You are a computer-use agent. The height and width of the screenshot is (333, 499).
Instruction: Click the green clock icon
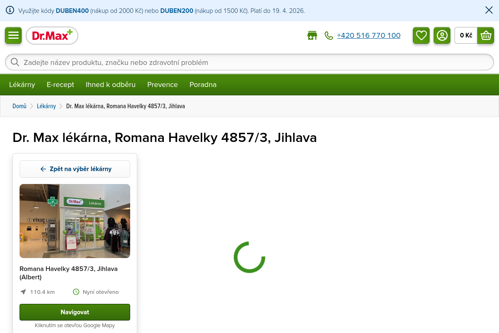pyautogui.click(x=76, y=292)
